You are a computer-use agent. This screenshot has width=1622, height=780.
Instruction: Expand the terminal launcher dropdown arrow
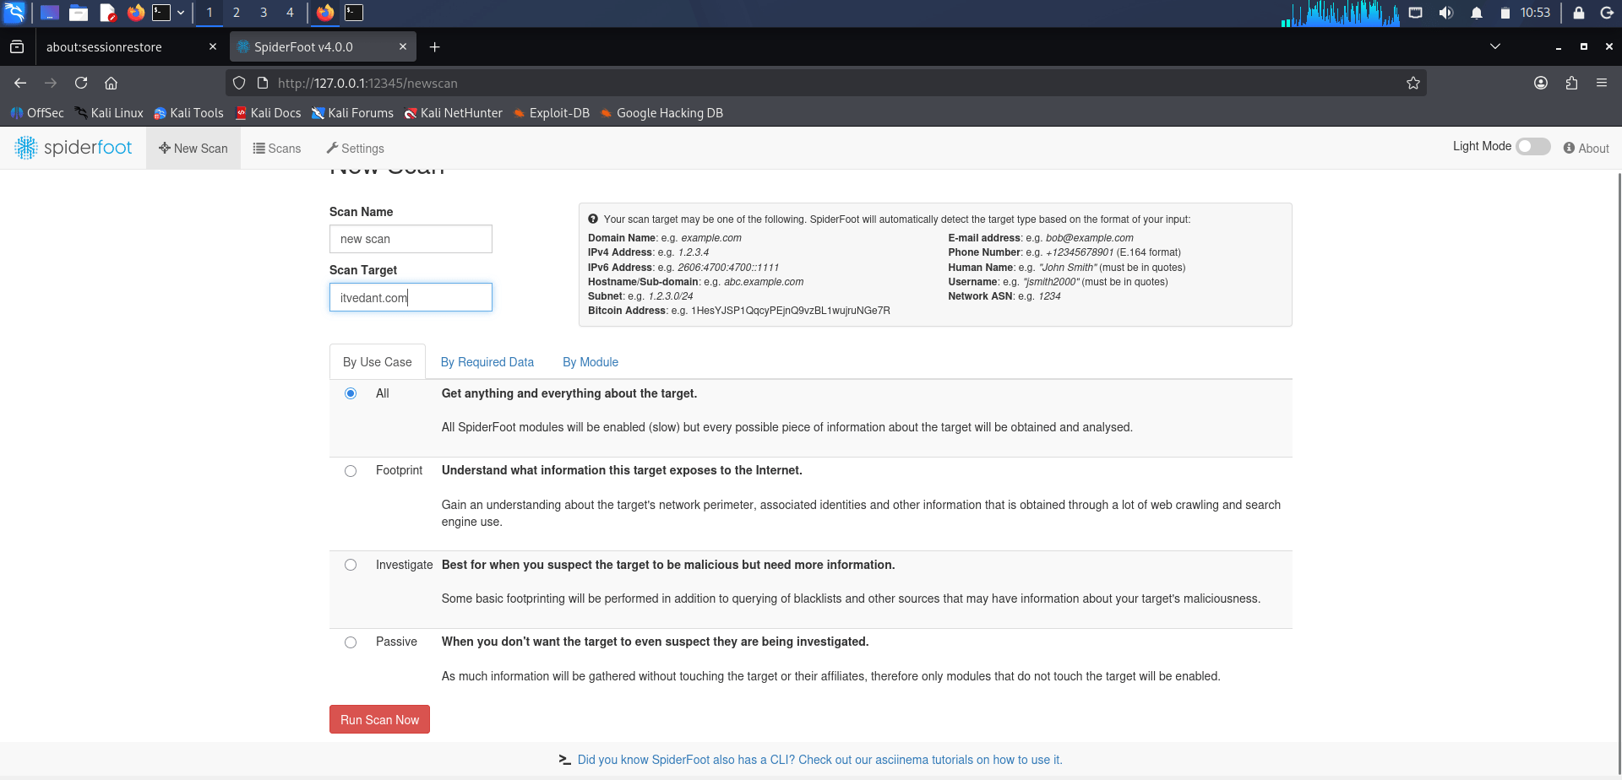point(181,13)
